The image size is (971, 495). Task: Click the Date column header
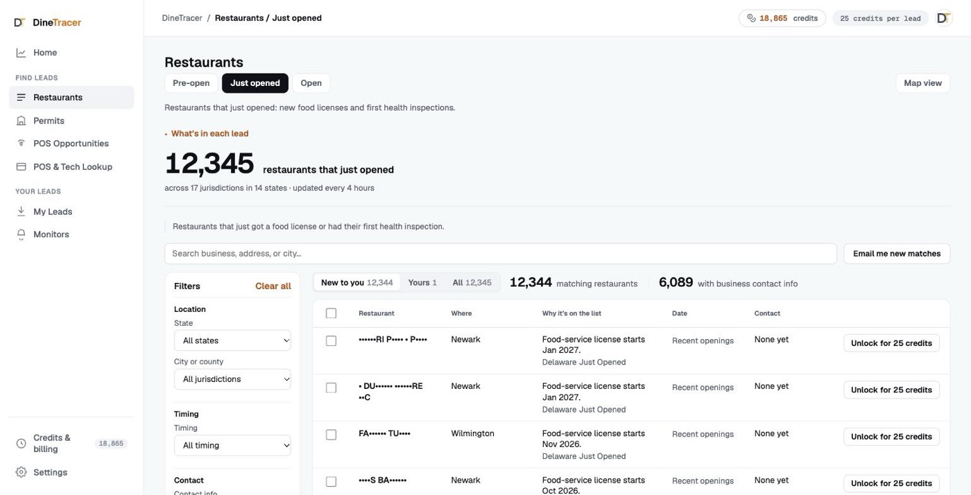(680, 313)
